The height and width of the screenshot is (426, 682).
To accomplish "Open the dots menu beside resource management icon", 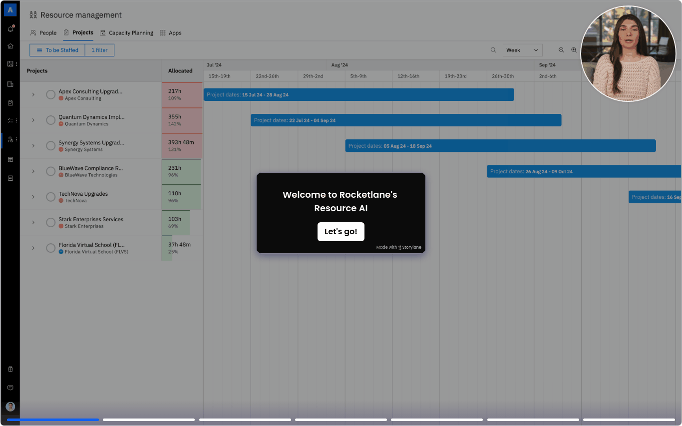I will click(16, 139).
